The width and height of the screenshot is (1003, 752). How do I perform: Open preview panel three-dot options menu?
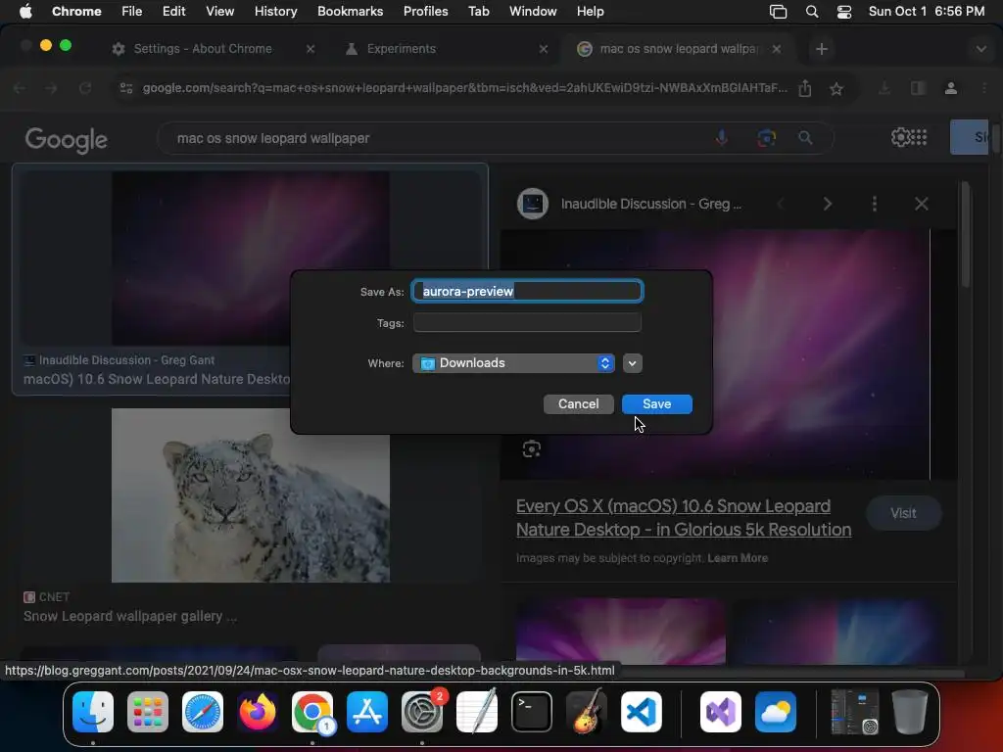coord(875,204)
